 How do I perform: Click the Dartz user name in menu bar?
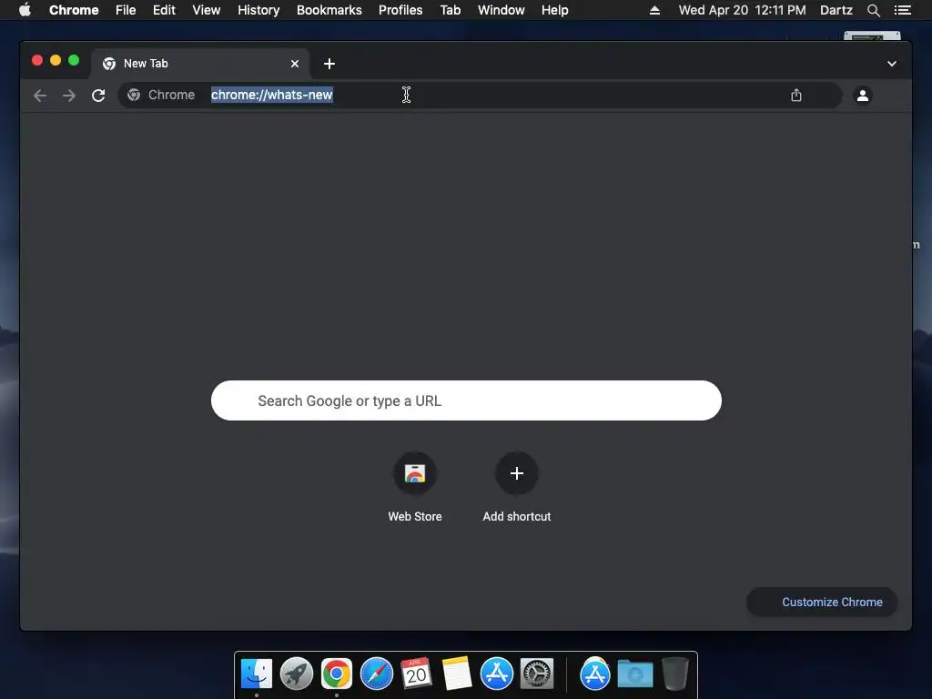point(836,10)
